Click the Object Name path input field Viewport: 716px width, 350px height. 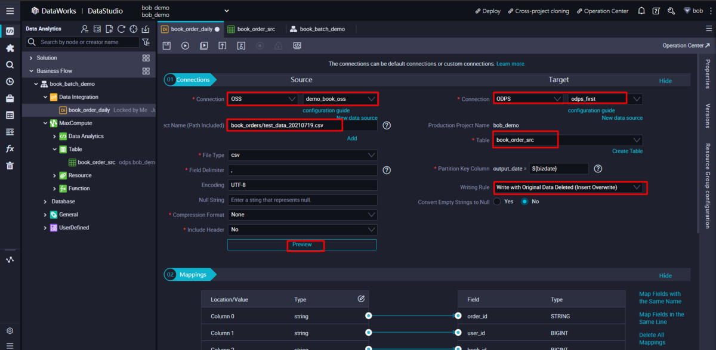click(x=303, y=125)
